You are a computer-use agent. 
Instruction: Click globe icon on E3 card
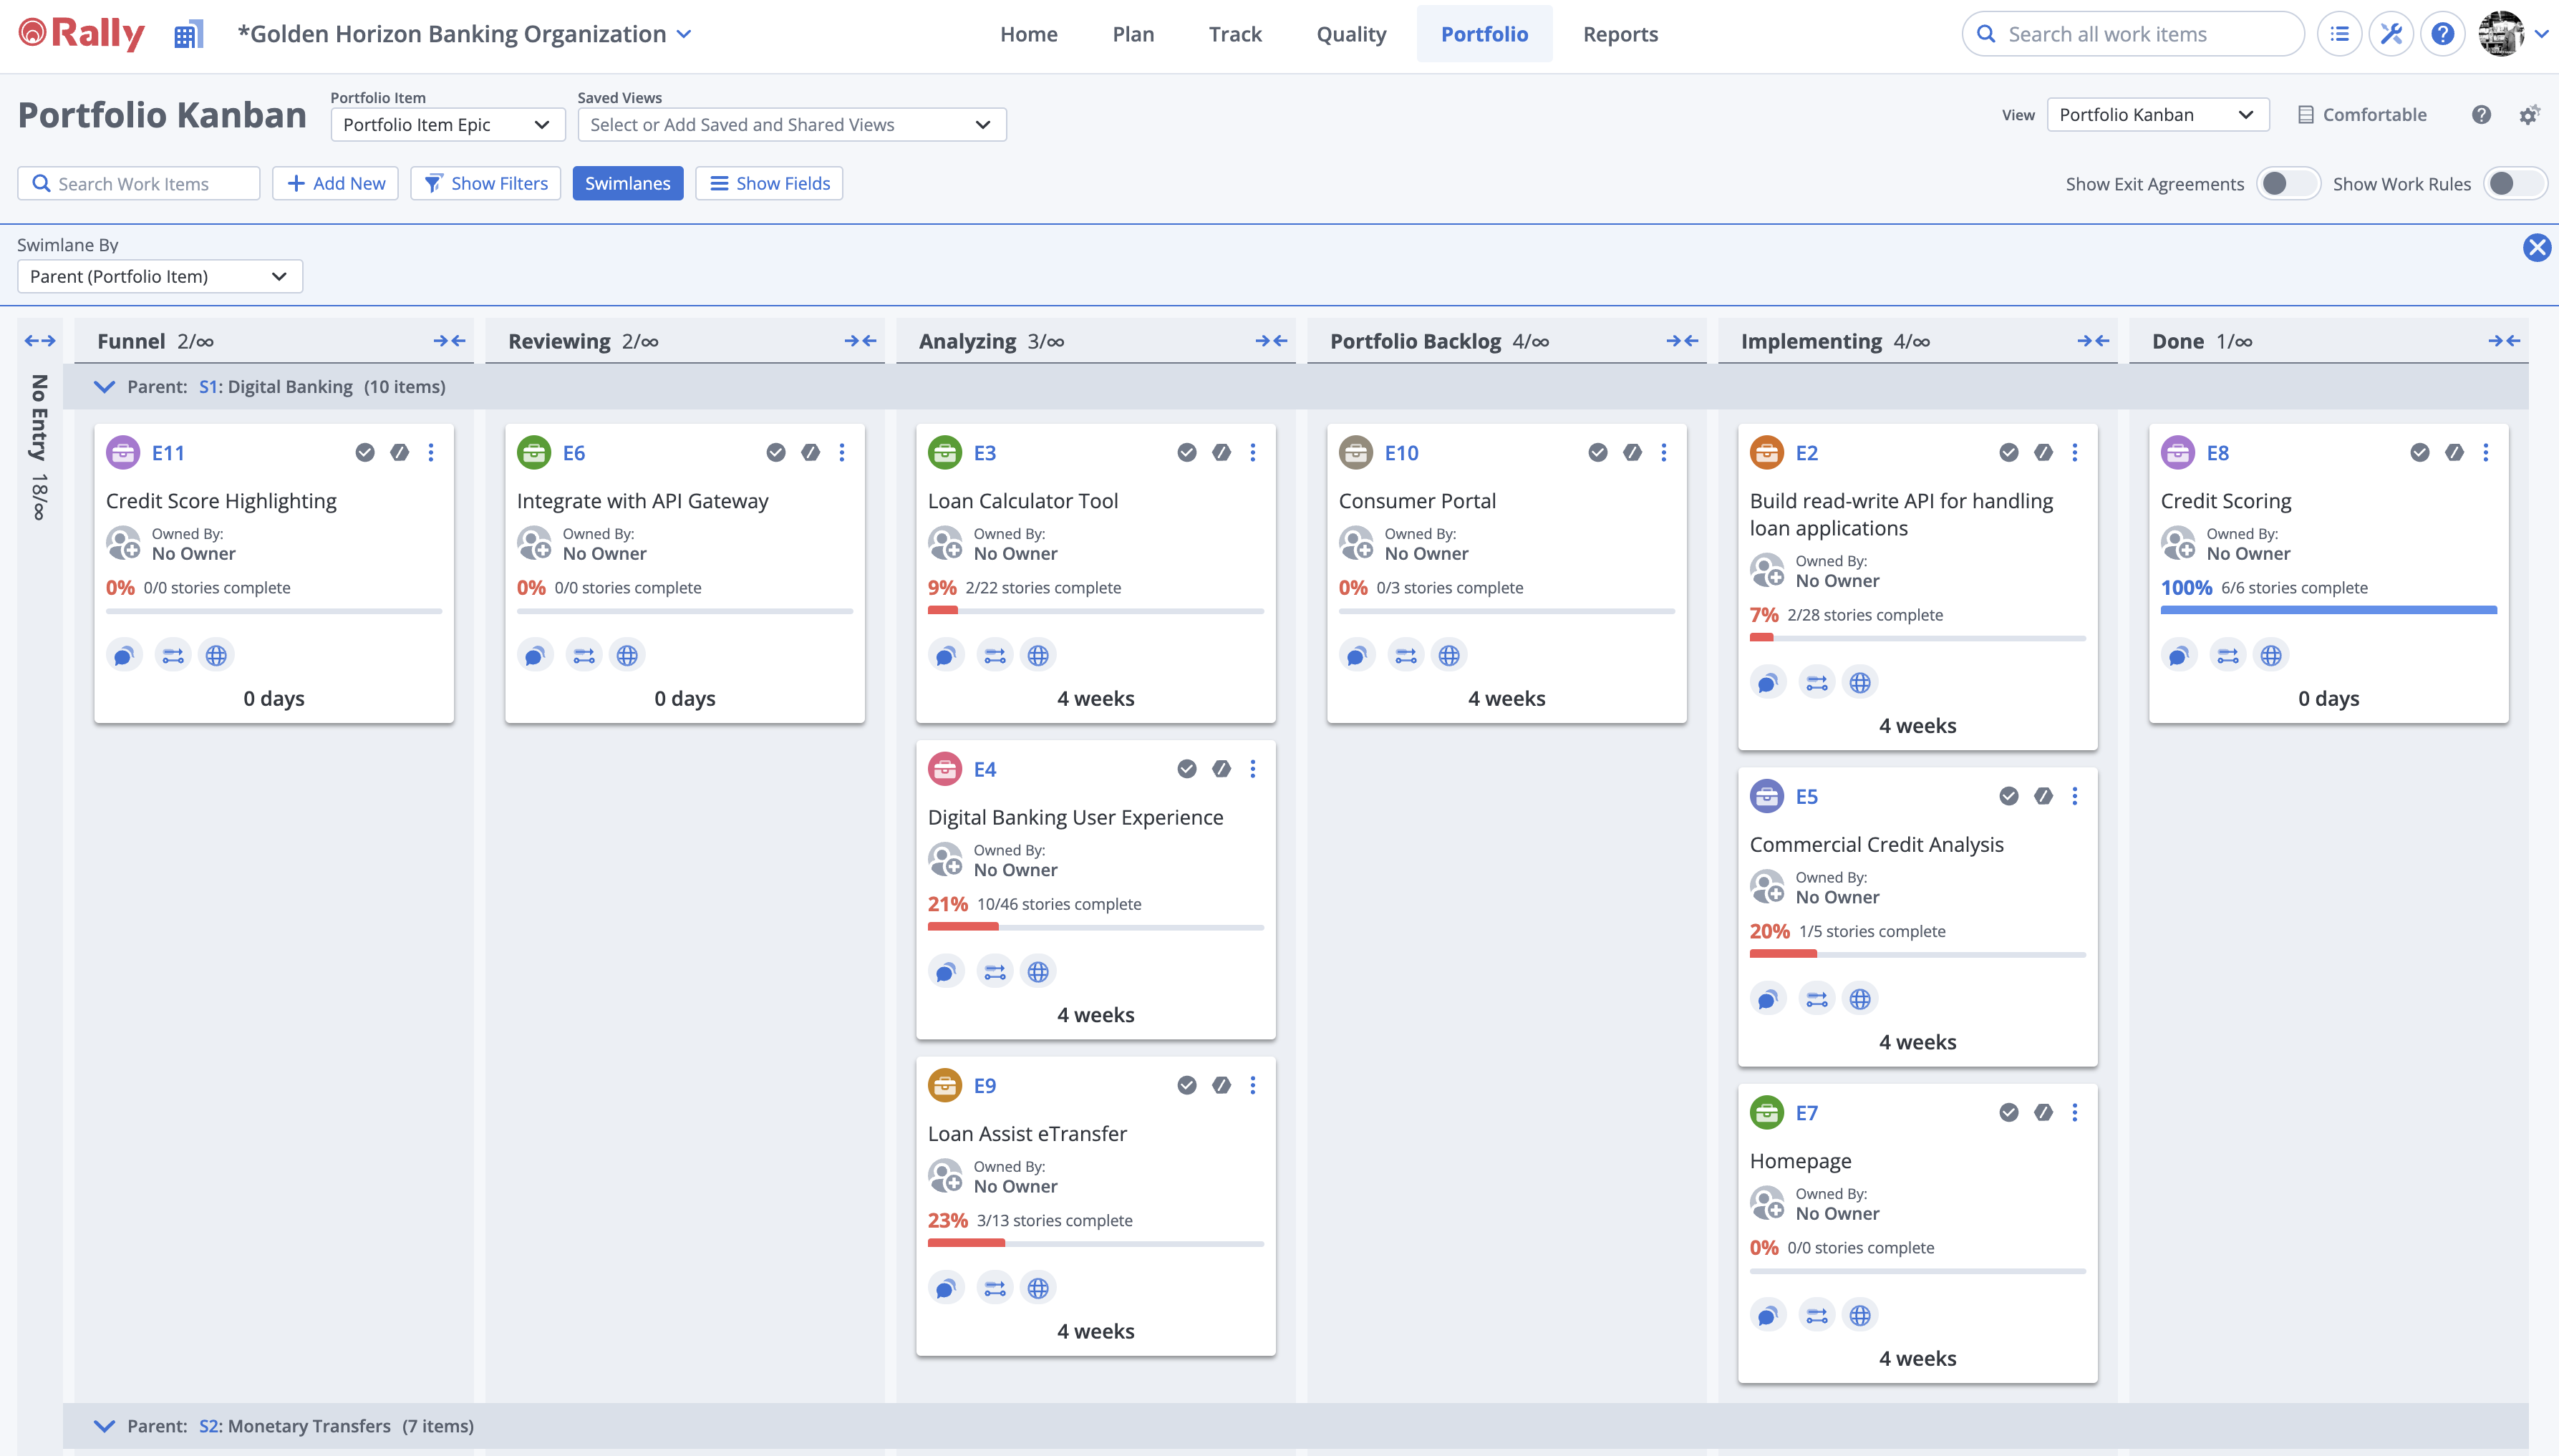1038,656
